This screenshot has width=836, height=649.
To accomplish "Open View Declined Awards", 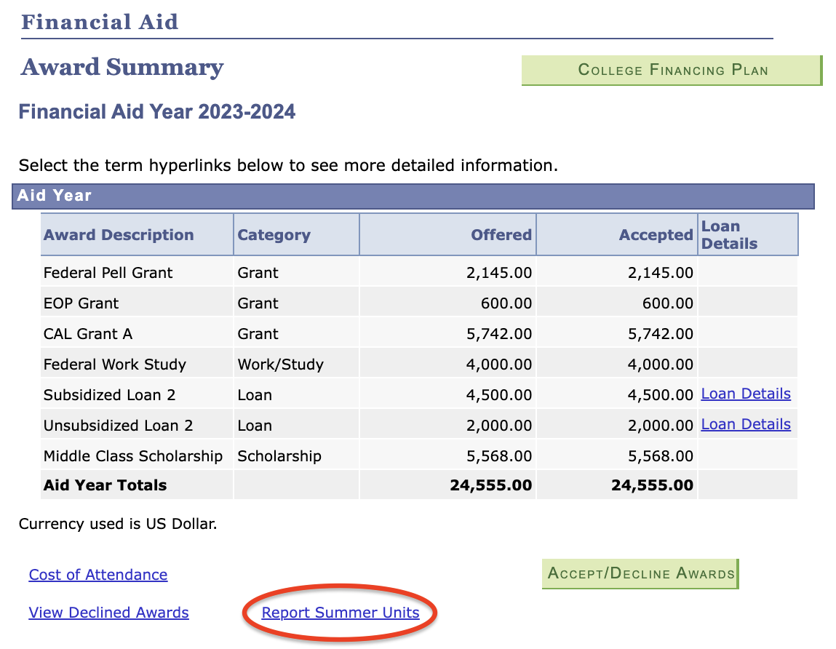I will pos(108,612).
